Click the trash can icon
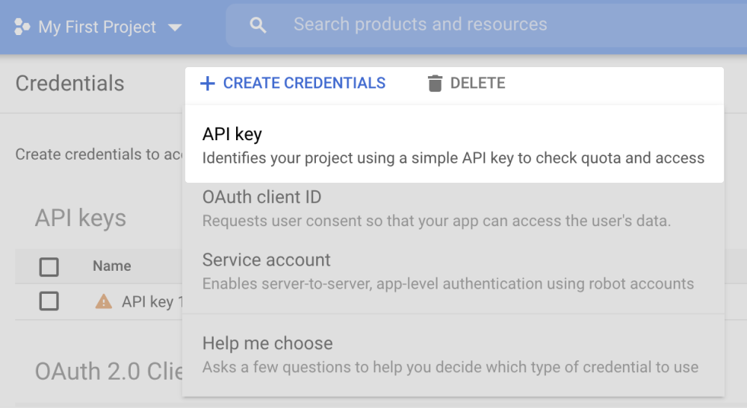This screenshot has width=747, height=408. tap(435, 84)
